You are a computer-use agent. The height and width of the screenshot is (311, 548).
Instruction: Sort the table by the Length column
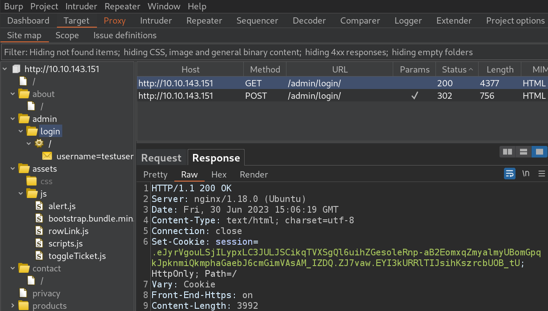click(x=500, y=69)
